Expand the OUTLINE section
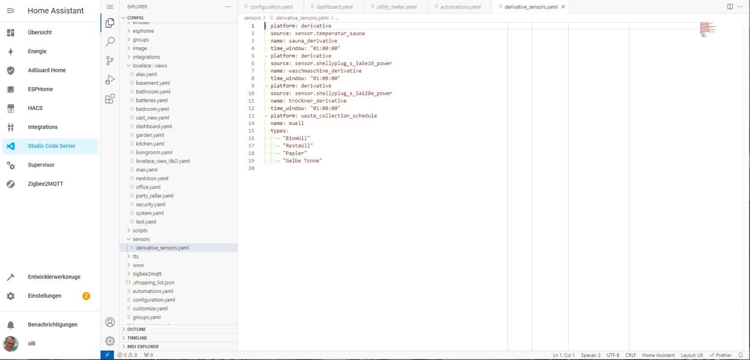The height and width of the screenshot is (360, 750). [136, 329]
